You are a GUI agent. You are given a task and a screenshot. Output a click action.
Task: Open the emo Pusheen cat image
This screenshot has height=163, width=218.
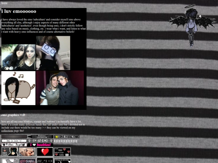point(18,88)
